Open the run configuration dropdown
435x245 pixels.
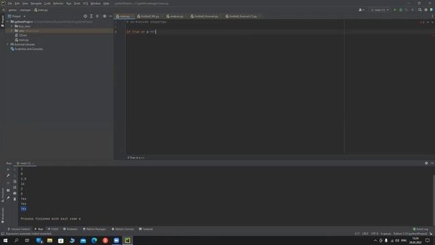point(379,10)
